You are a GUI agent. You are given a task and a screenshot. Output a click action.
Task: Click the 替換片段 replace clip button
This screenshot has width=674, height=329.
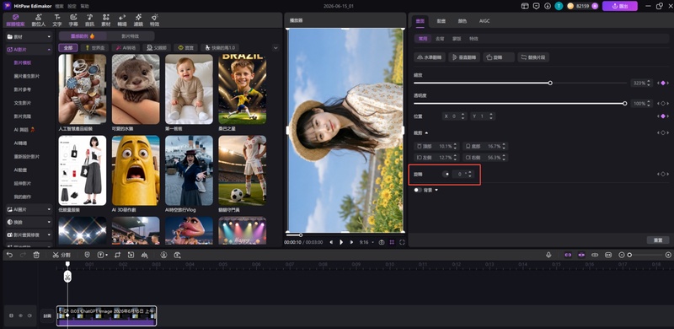pyautogui.click(x=533, y=57)
